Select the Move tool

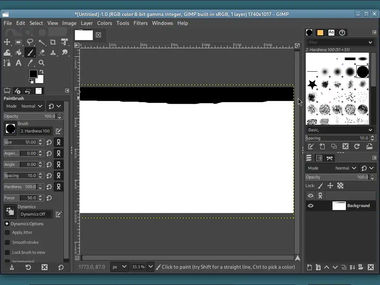(x=7, y=42)
